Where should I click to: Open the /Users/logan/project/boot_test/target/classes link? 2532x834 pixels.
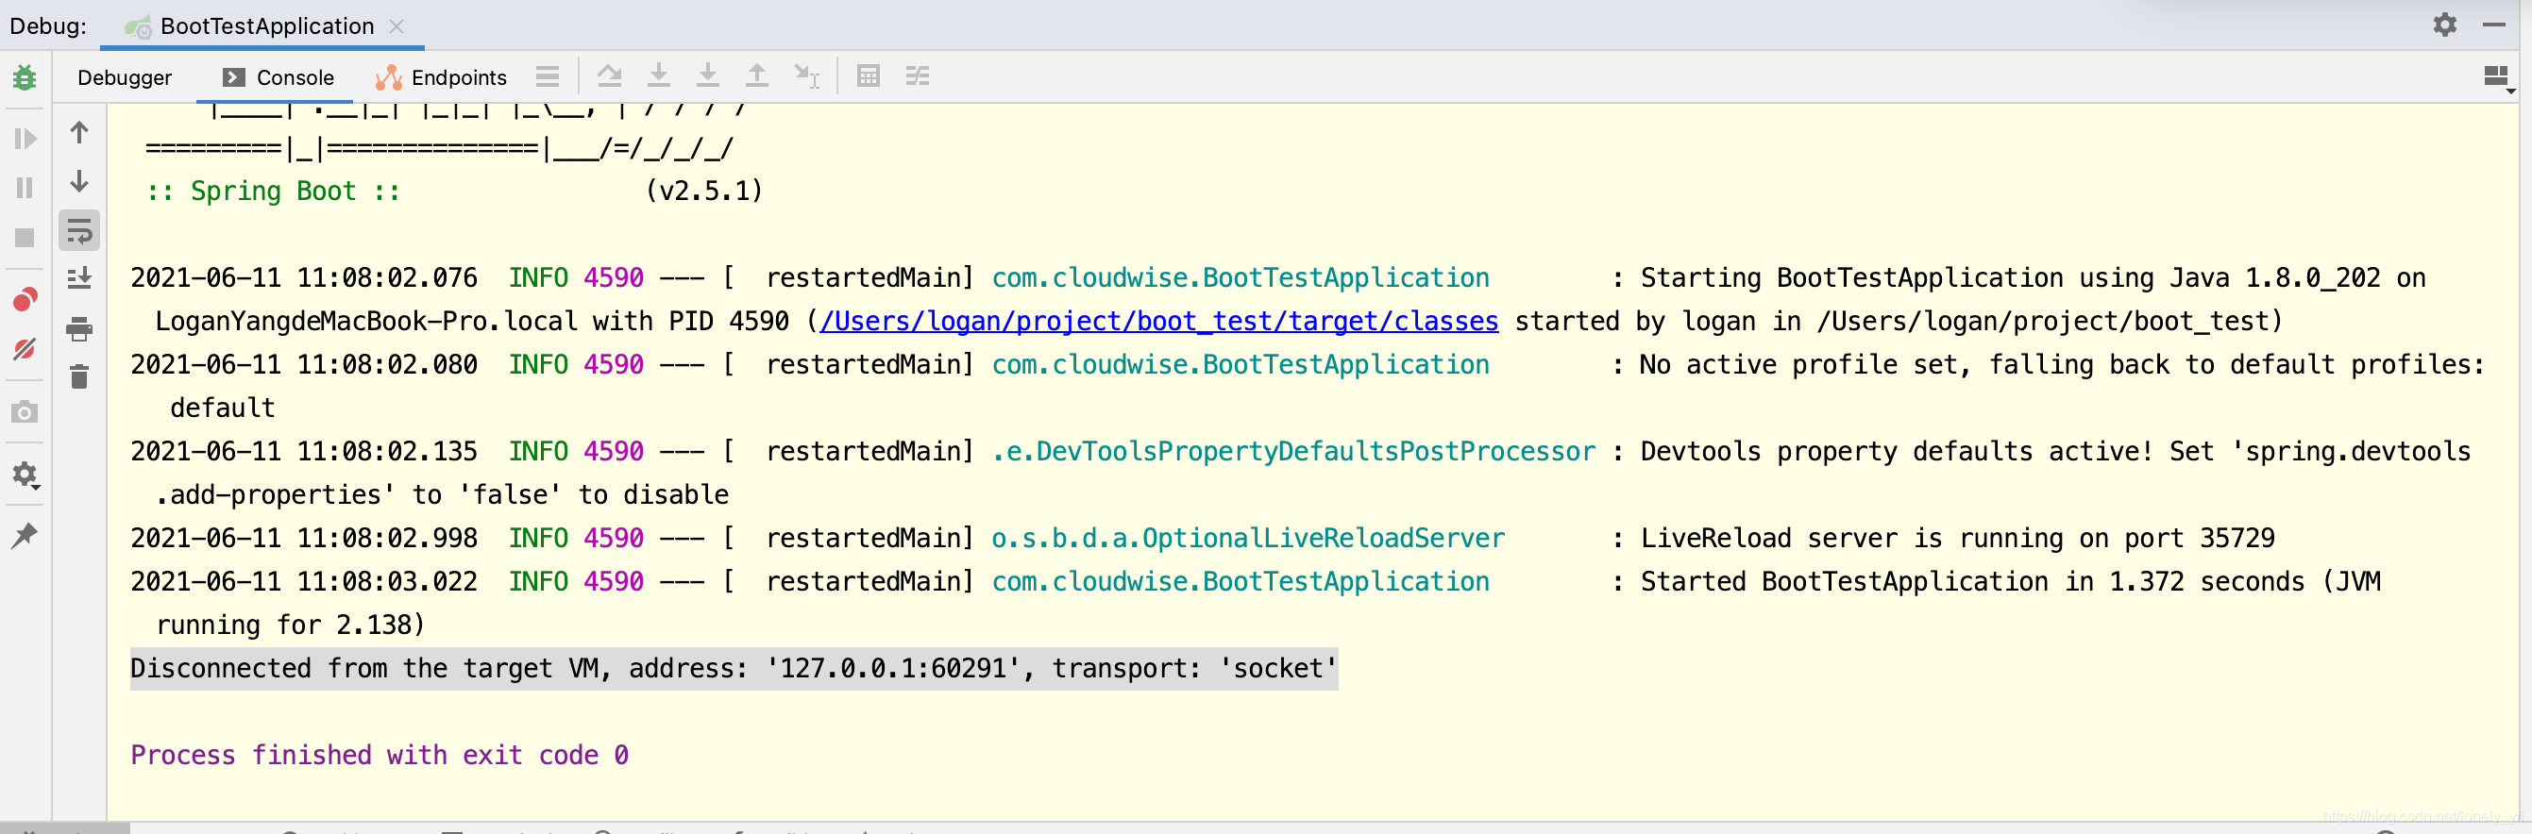point(1159,321)
